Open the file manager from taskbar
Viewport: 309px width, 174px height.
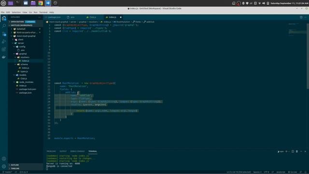(x=33, y=3)
